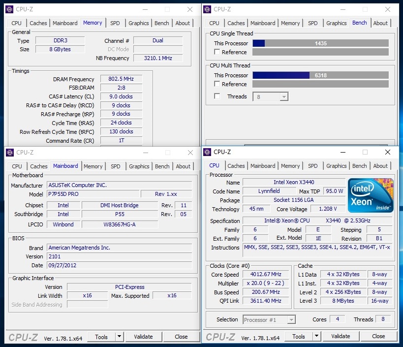403x347 pixels.
Task: Click the CAS# Latency value 9.0 clocks
Action: (x=121, y=96)
